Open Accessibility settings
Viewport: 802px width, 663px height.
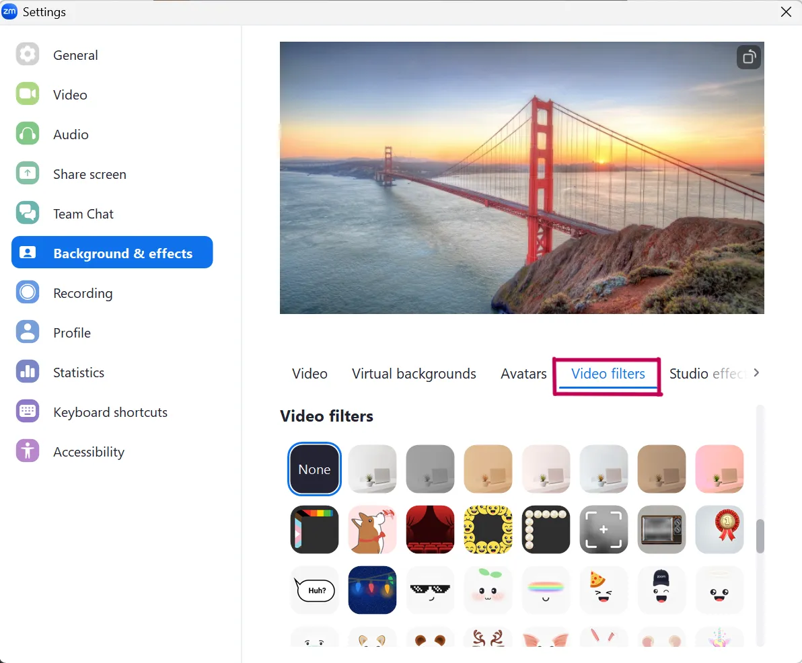[x=89, y=452]
